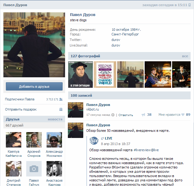Click the name Анастасия Карпова
The image size is (194, 186).
[54, 183]
